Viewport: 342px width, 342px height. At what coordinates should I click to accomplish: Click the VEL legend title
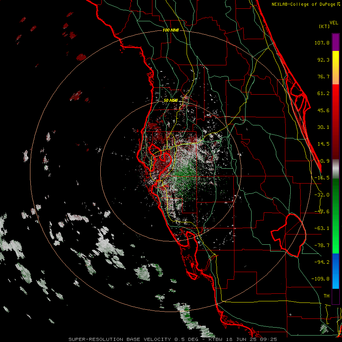334,23
